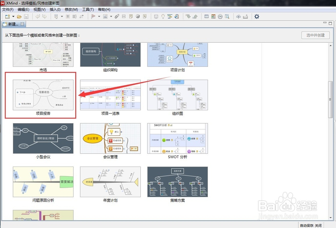
Task: Click the Upload to cloud icon
Action: [x=239, y=16]
